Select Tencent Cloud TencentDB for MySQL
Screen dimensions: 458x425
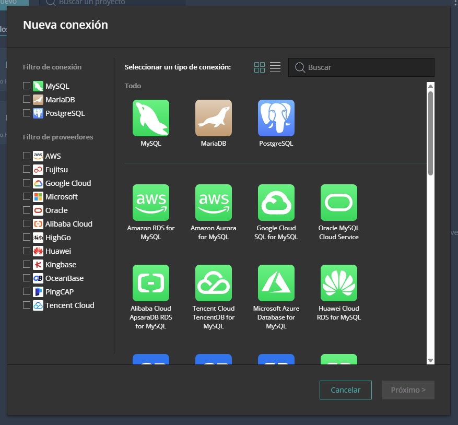point(214,283)
